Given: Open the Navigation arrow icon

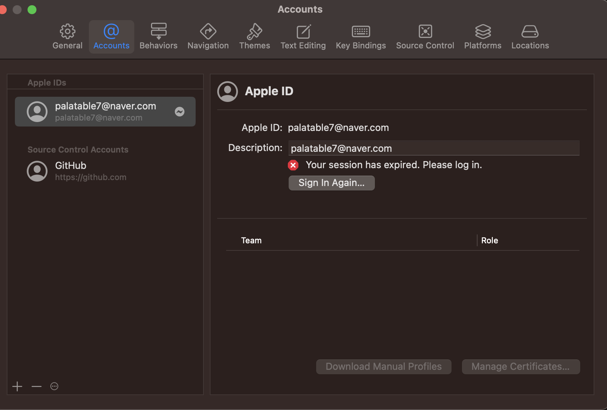Looking at the screenshot, I should [208, 31].
